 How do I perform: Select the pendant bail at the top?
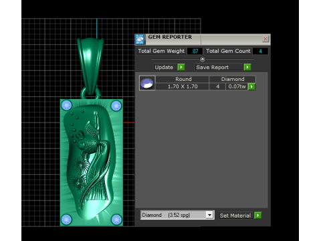[x=90, y=67]
